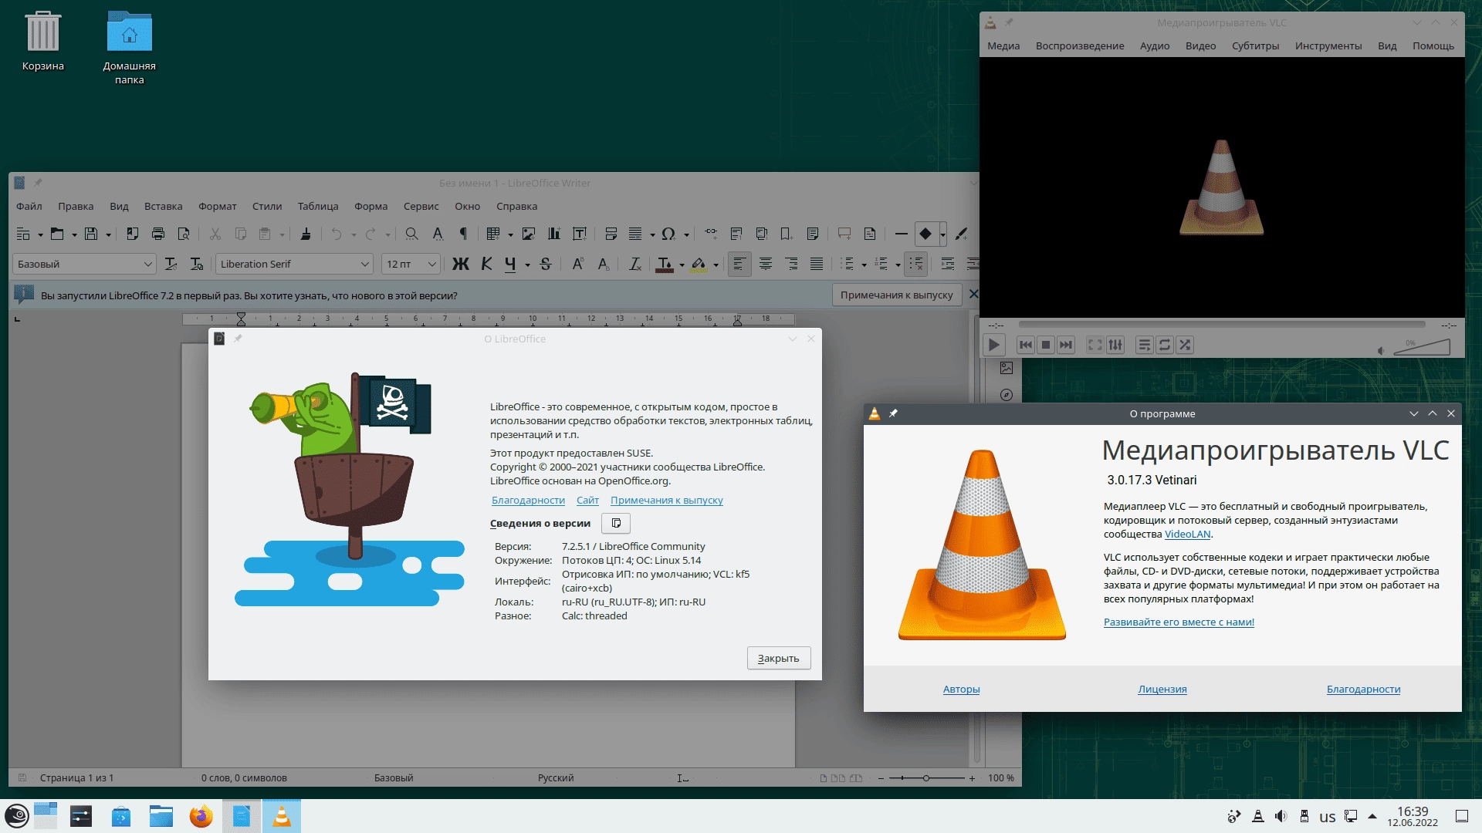Expand font color dropdown arrow in Writer
1482x833 pixels.
[682, 265]
